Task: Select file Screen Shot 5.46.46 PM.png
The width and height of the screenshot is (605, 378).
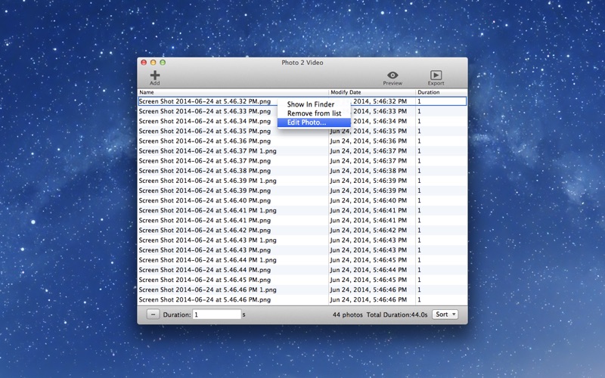Action: point(205,299)
